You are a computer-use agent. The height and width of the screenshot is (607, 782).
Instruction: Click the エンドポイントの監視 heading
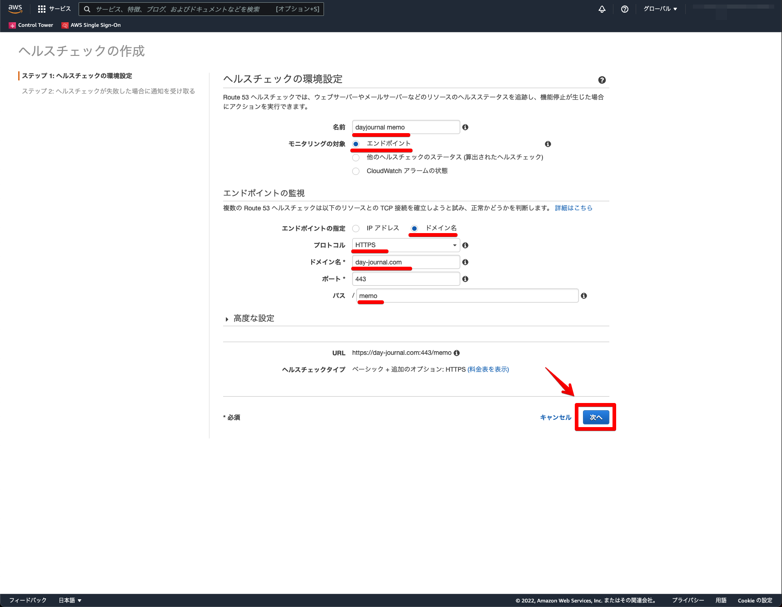coord(264,193)
